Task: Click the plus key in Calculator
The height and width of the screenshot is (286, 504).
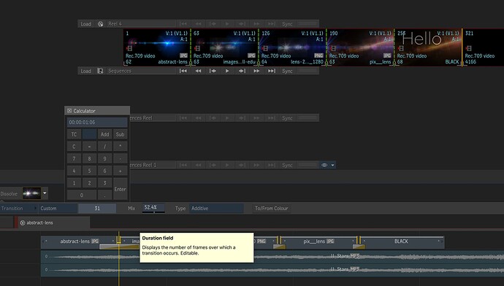Action: (121, 171)
